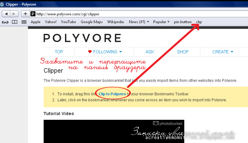Switch to the TOP tab

[x=59, y=52]
